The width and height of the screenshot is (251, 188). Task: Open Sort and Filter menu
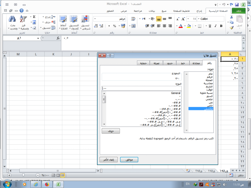click(23, 23)
